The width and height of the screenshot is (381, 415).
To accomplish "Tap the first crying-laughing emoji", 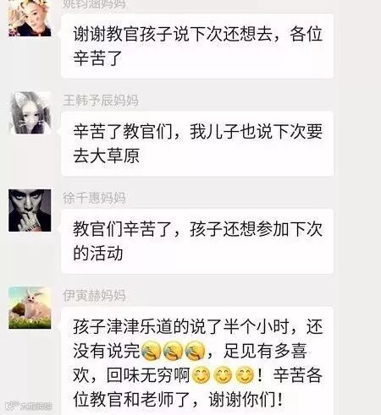I will [x=151, y=351].
